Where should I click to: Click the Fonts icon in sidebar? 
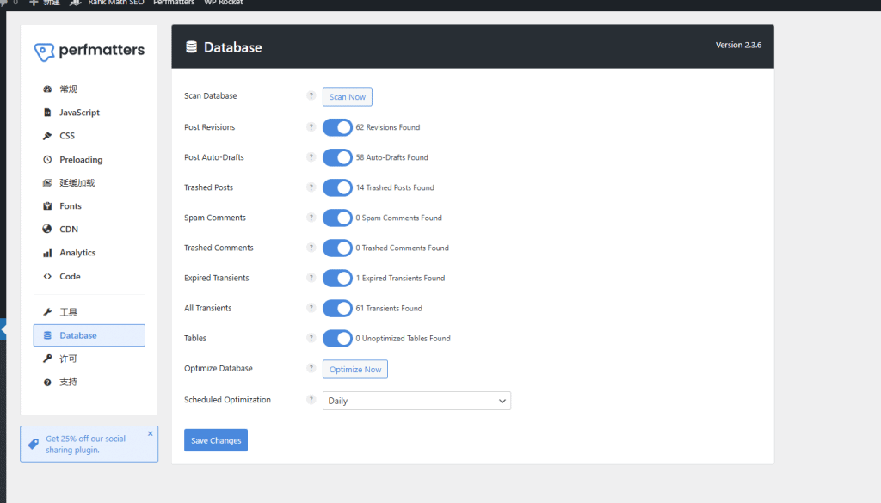click(47, 206)
